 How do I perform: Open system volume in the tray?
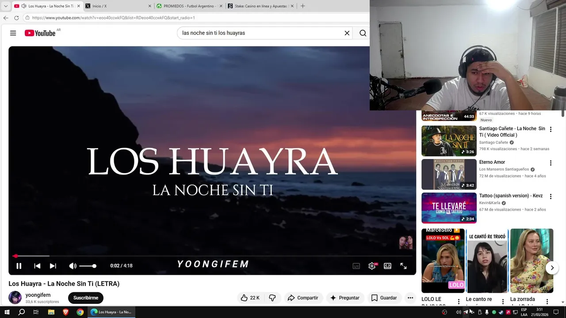tap(459, 312)
